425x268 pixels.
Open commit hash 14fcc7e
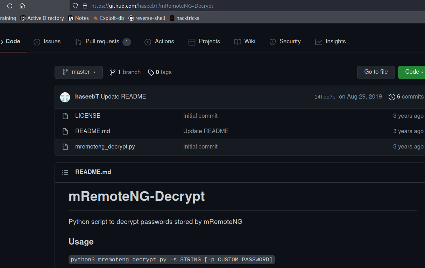325,97
